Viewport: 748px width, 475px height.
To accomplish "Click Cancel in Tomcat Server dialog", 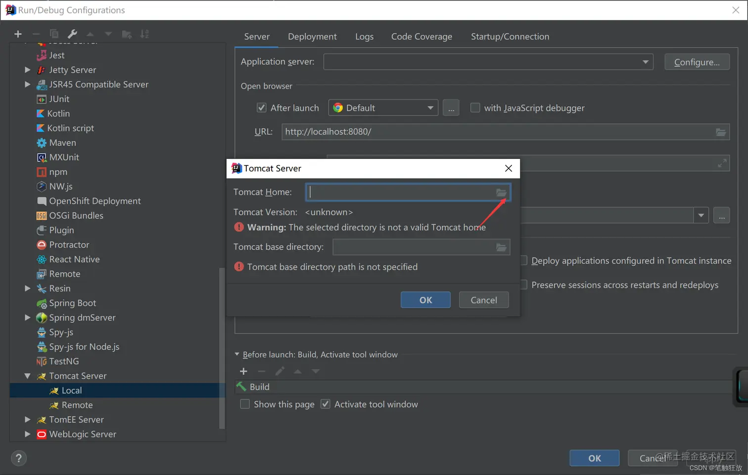I will pos(484,300).
